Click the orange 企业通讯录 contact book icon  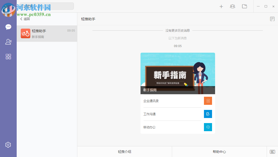coord(208,101)
